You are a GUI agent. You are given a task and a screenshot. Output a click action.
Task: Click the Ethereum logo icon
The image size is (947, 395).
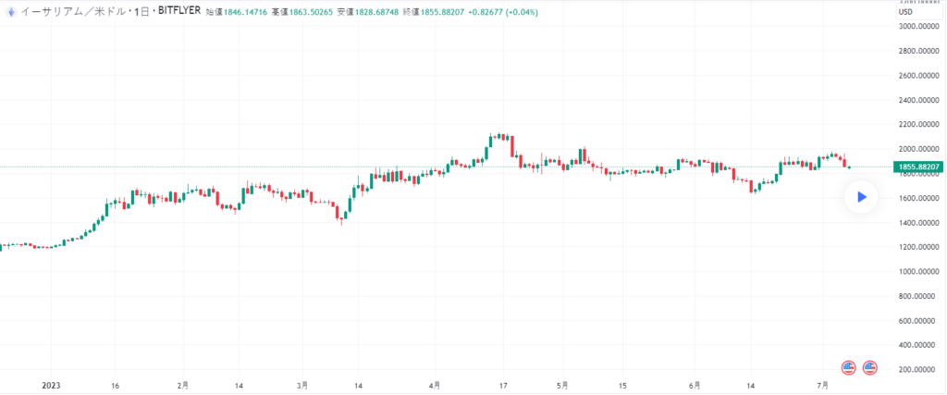pyautogui.click(x=11, y=11)
